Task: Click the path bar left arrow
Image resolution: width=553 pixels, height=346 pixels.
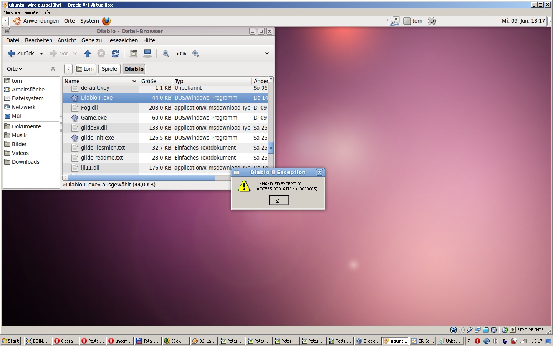Action: pyautogui.click(x=68, y=69)
